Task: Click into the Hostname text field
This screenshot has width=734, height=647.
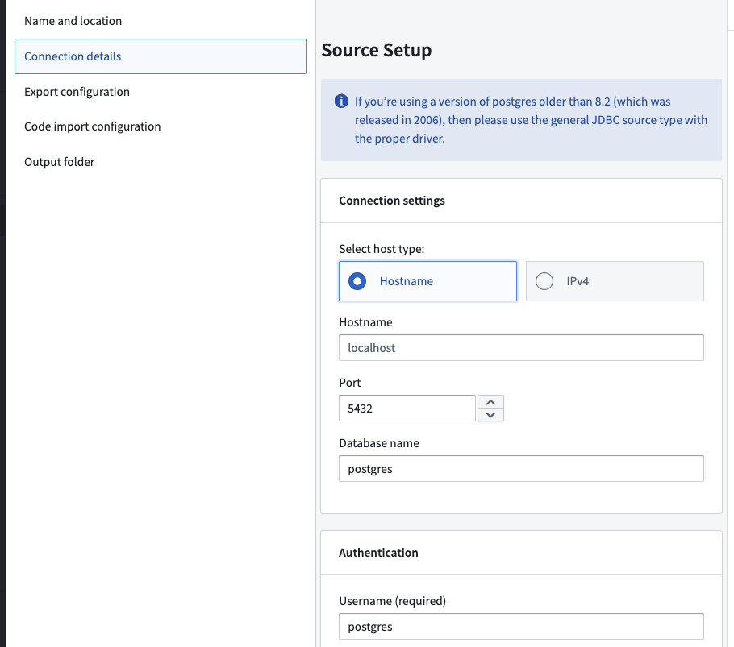Action: tap(521, 348)
